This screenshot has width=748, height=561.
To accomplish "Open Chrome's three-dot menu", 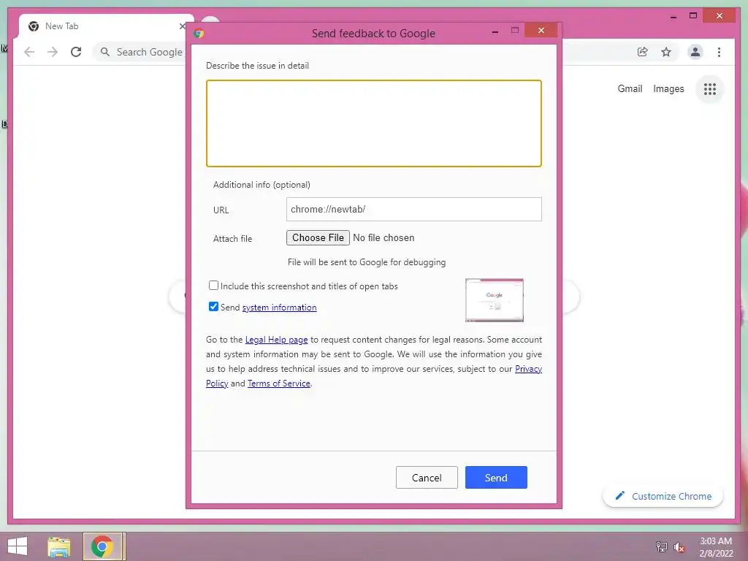I will pyautogui.click(x=719, y=52).
